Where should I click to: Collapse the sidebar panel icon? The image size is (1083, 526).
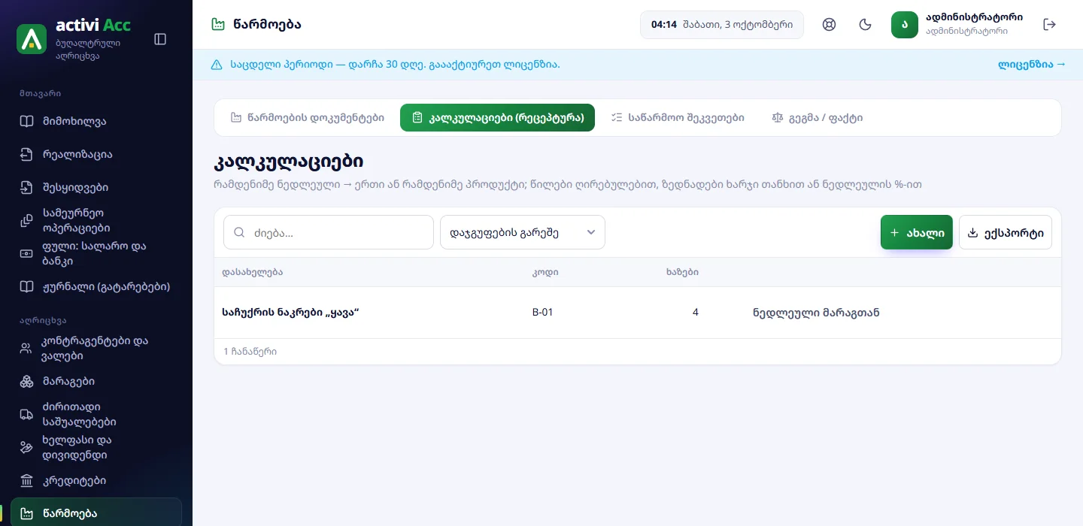click(x=160, y=39)
